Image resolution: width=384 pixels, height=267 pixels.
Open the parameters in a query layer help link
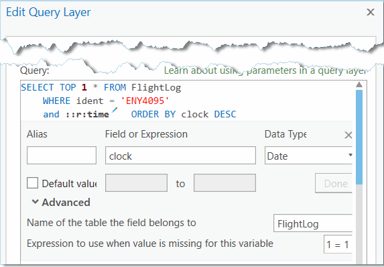pyautogui.click(x=265, y=70)
